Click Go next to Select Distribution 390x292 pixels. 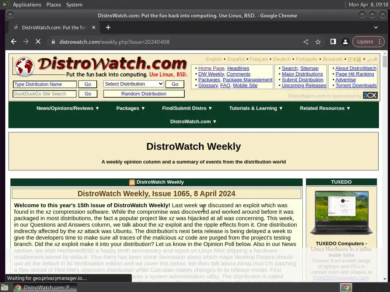[x=175, y=84]
